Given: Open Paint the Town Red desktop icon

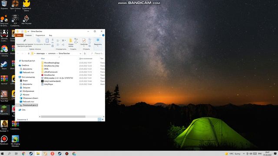Looking at the screenshot, I should pos(4,96).
